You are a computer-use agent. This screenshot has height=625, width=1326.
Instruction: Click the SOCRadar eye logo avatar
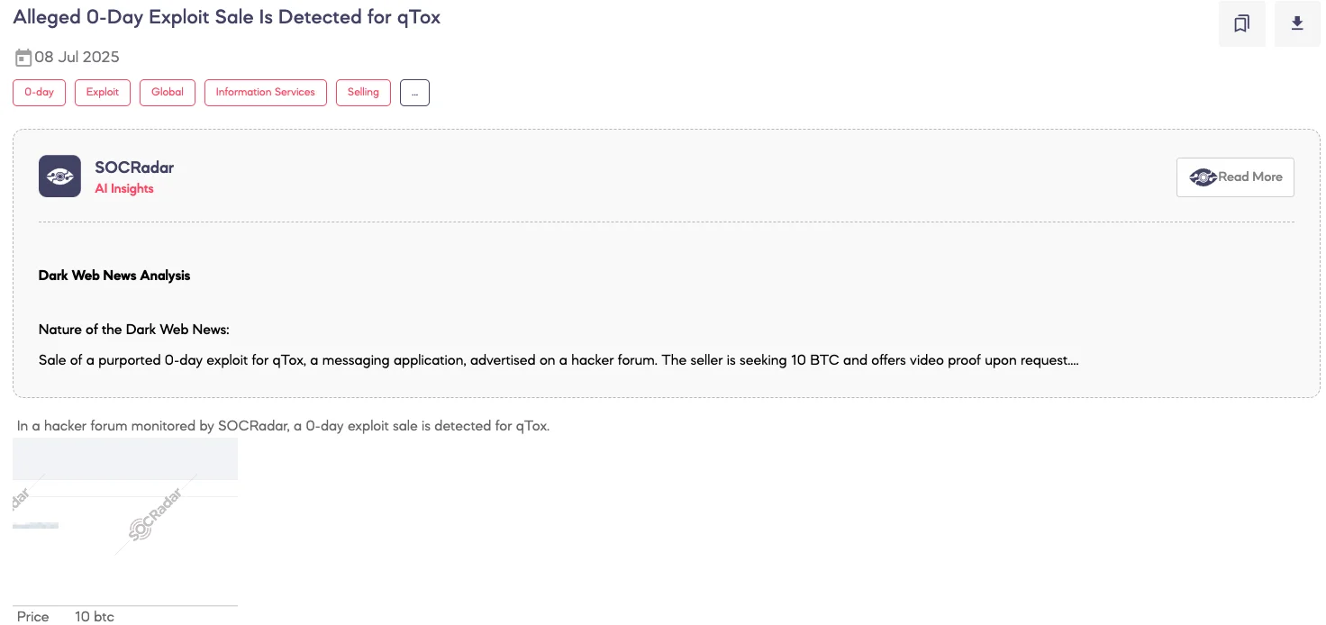click(x=59, y=177)
